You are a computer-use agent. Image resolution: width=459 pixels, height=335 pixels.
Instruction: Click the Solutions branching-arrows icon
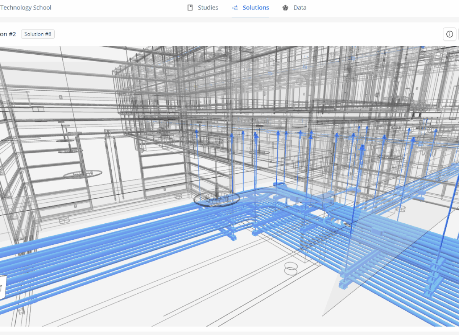point(235,8)
